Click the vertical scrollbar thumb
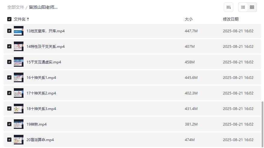The image size is (264, 148). coord(262,123)
